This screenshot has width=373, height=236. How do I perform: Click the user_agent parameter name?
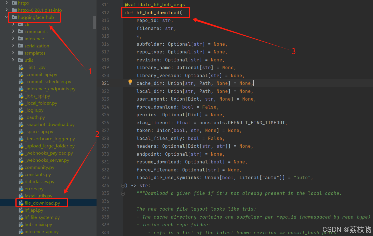tap(151, 99)
